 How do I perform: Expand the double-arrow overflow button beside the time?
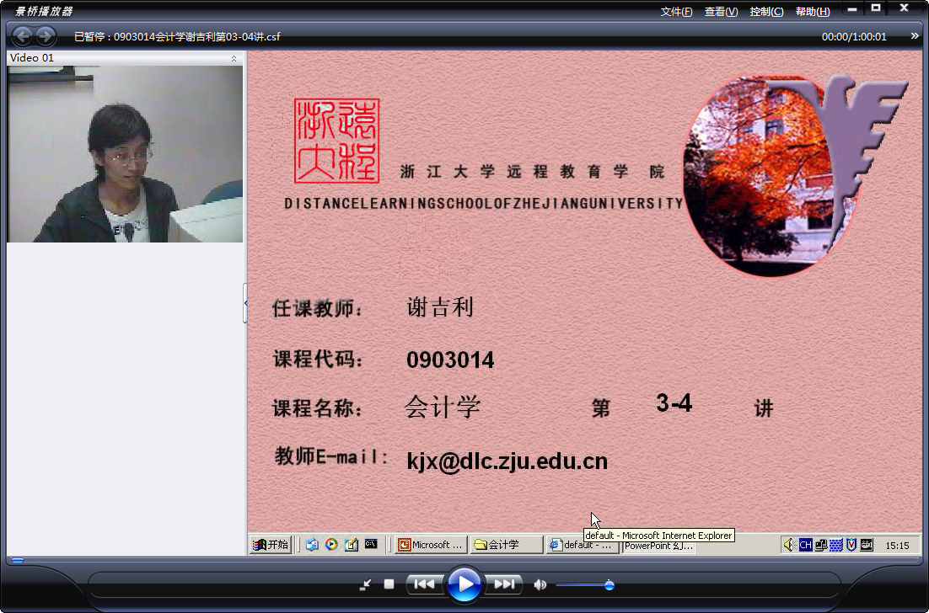[915, 36]
